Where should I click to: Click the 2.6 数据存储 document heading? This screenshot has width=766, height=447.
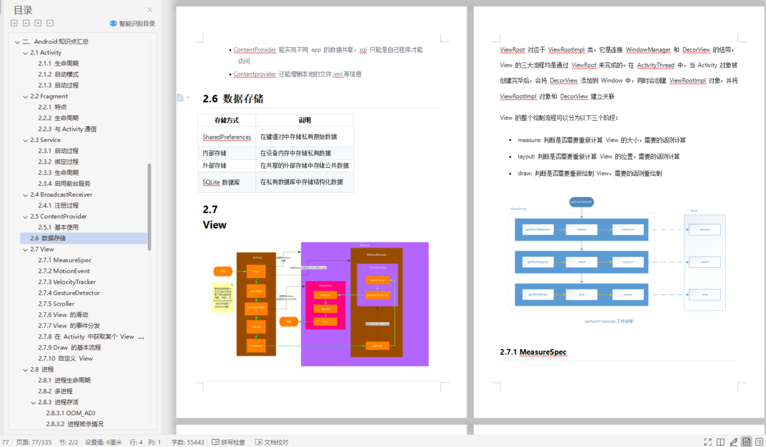[x=233, y=99]
